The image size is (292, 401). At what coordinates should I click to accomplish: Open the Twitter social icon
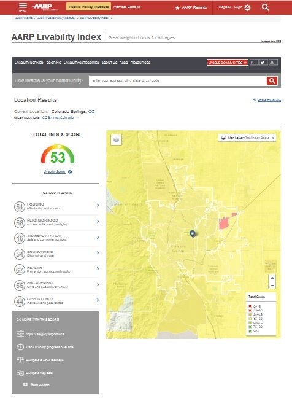263,63
